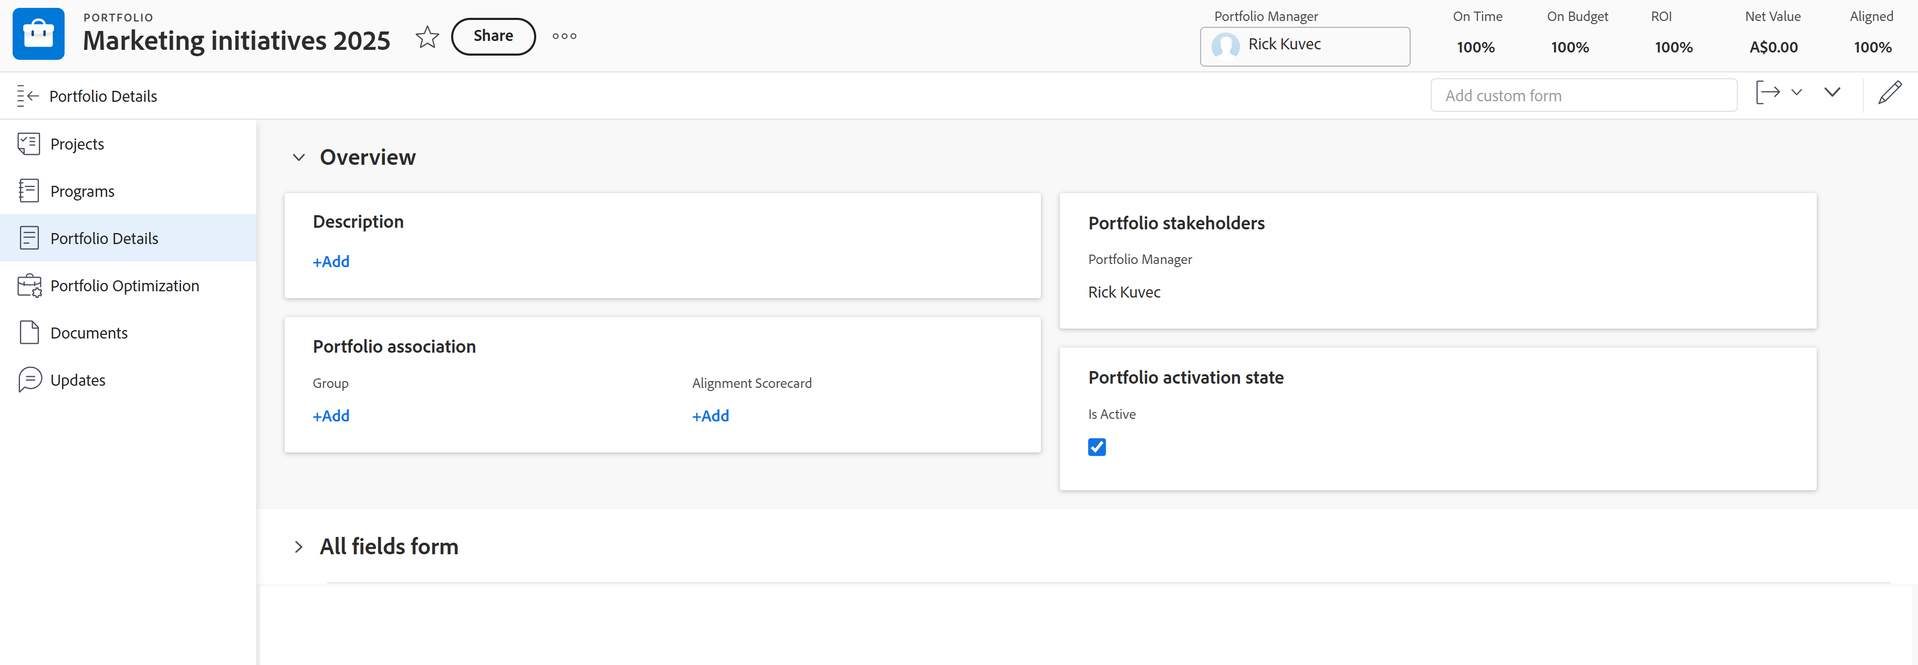
Task: Open the Projects section
Action: tap(77, 144)
